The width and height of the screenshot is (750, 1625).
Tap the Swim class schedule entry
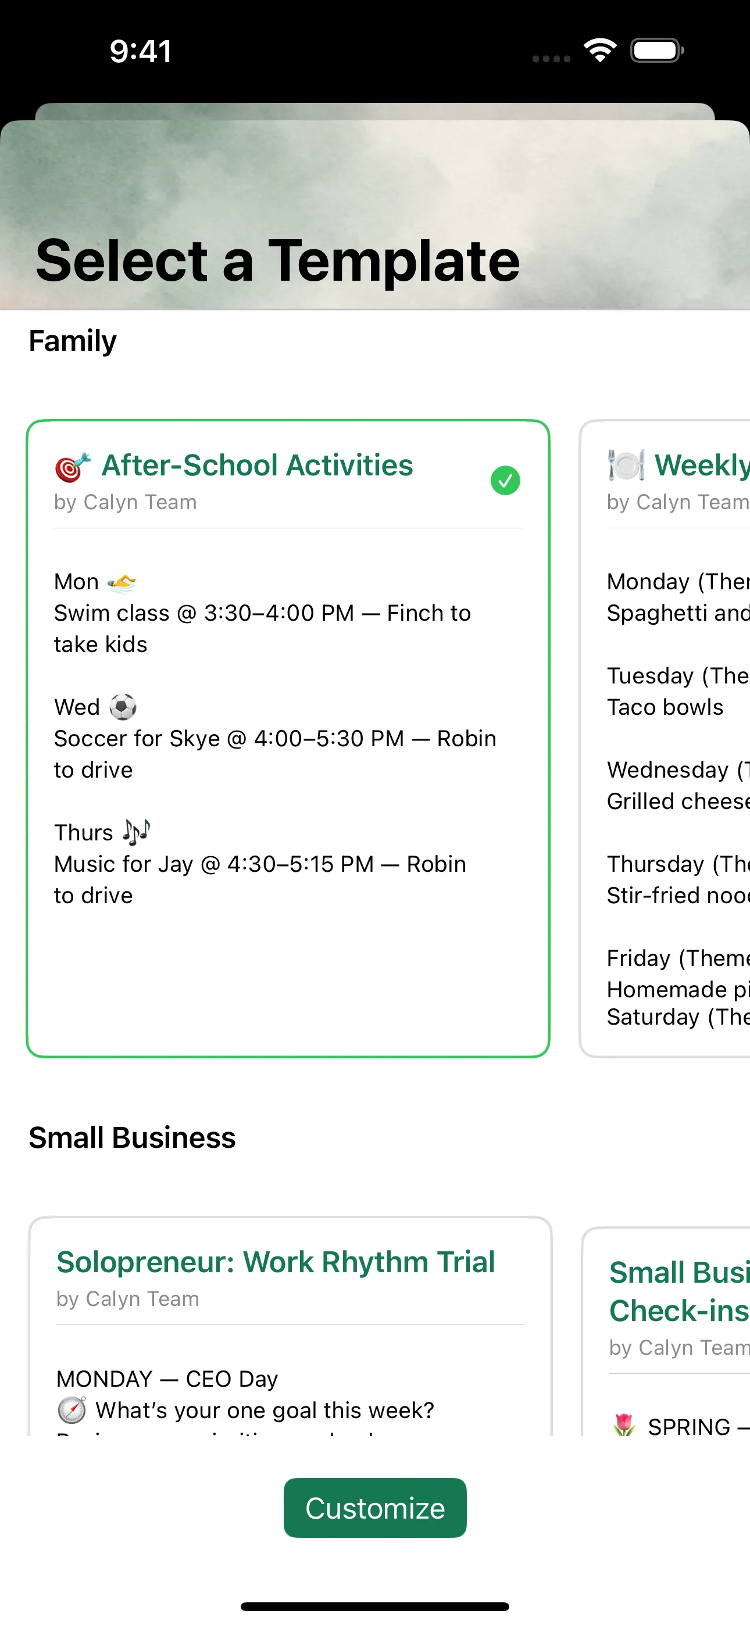pyautogui.click(x=262, y=628)
